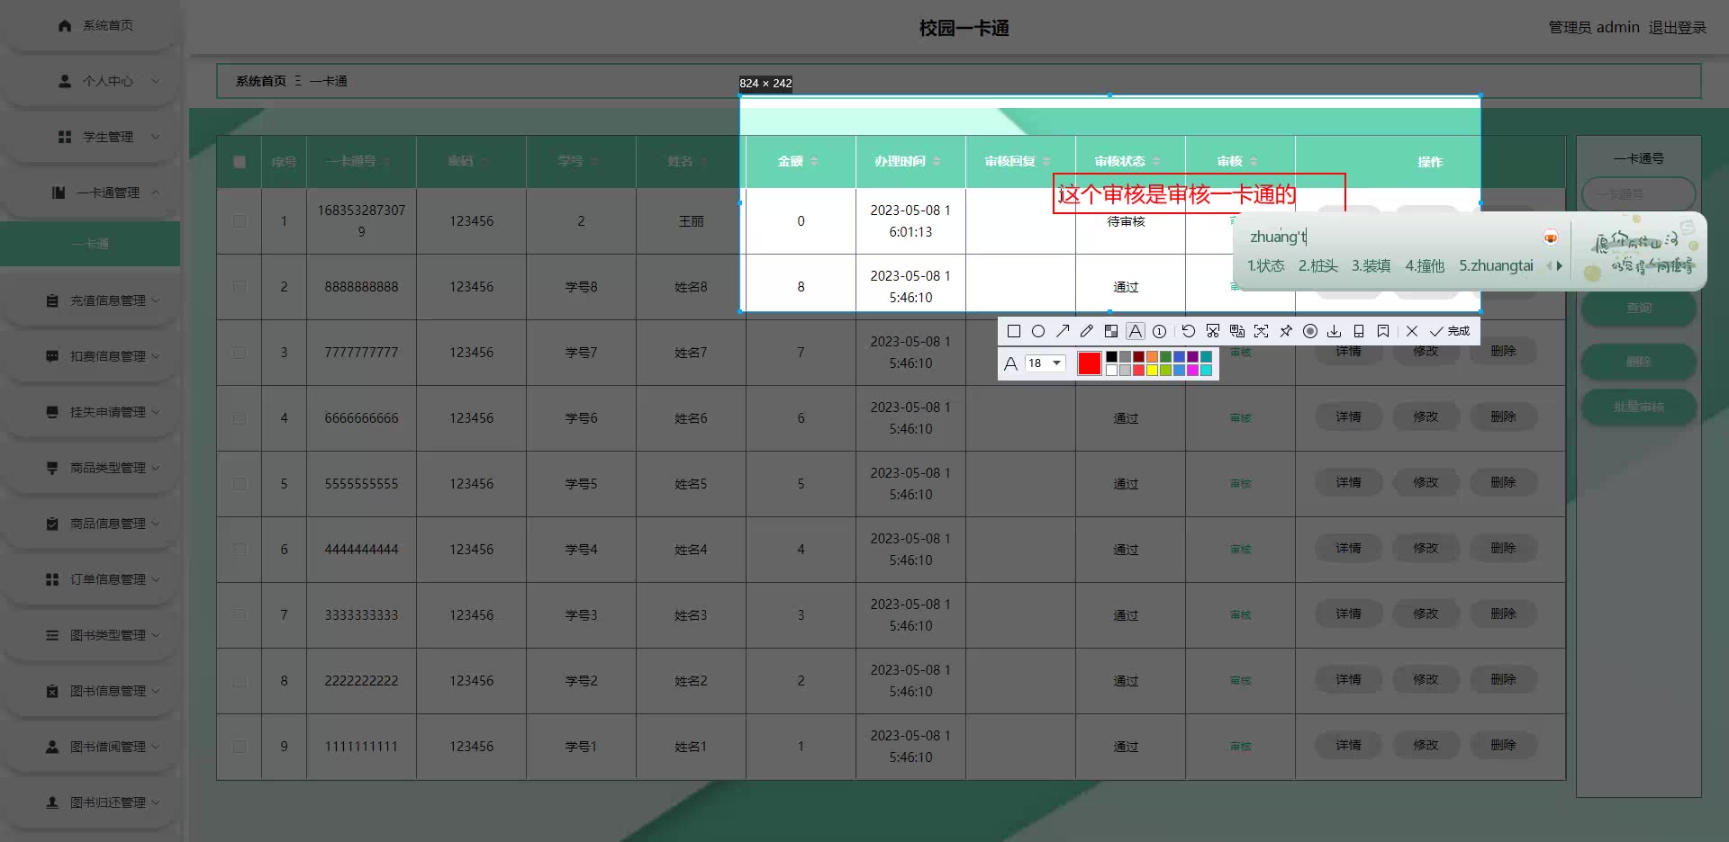The width and height of the screenshot is (1729, 842).
Task: Click 修改 for the 学号6 row
Action: (1426, 417)
